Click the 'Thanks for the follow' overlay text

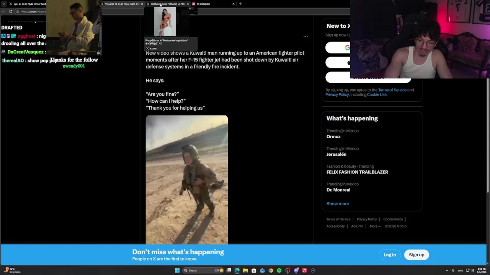(x=74, y=60)
